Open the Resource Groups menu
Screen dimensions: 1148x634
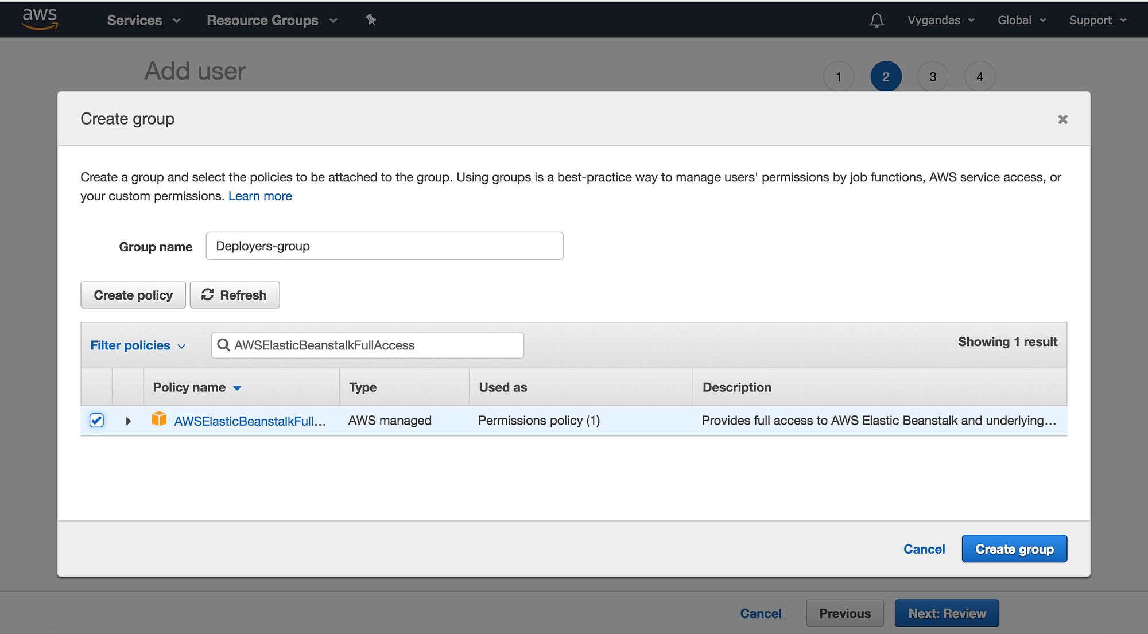coord(272,20)
